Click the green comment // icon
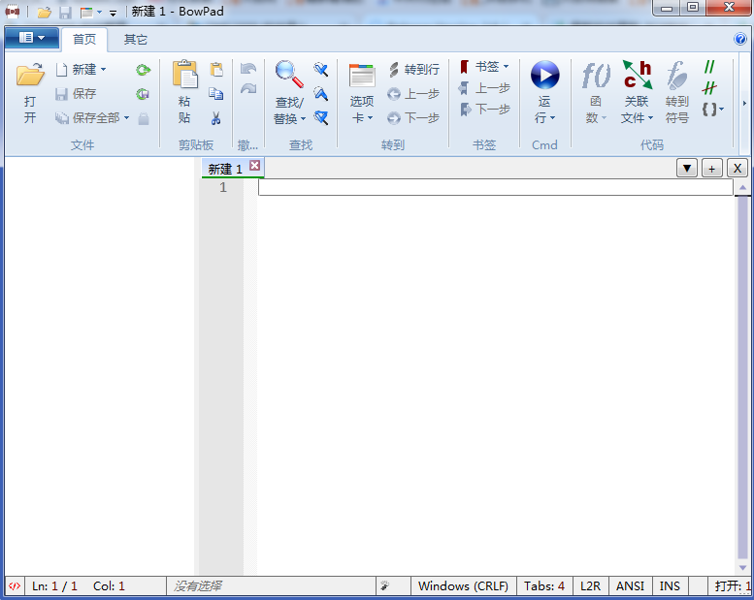 coord(709,67)
